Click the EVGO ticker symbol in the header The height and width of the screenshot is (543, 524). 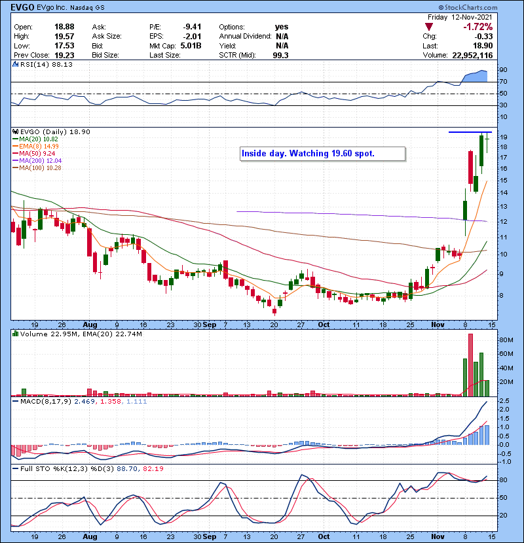click(22, 7)
